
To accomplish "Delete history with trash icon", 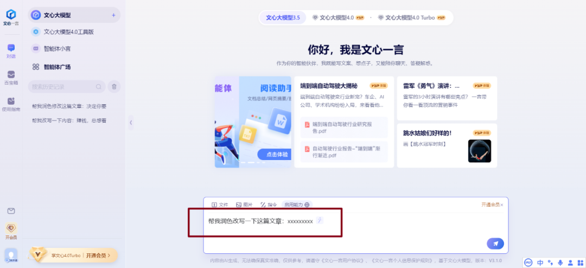I will coord(114,86).
